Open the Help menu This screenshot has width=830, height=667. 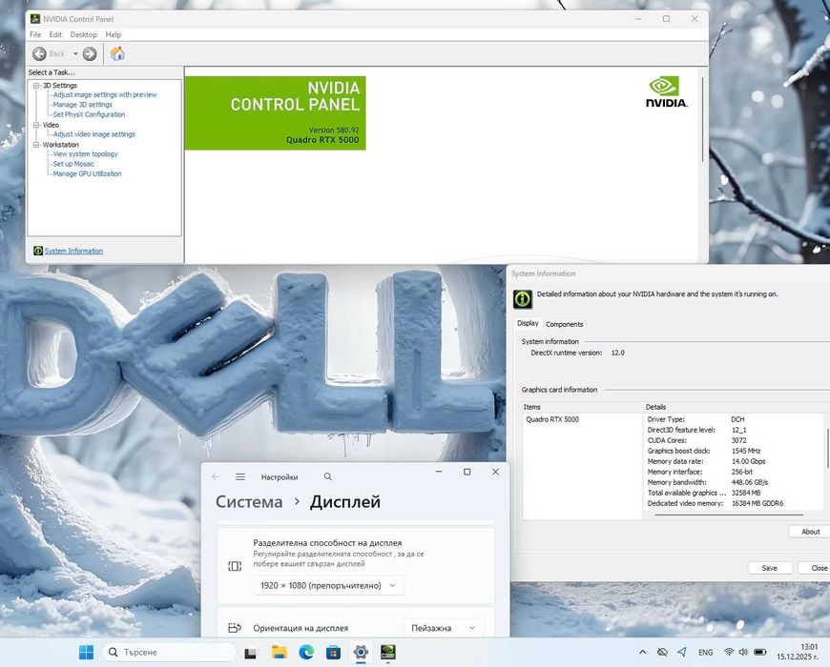pos(114,34)
